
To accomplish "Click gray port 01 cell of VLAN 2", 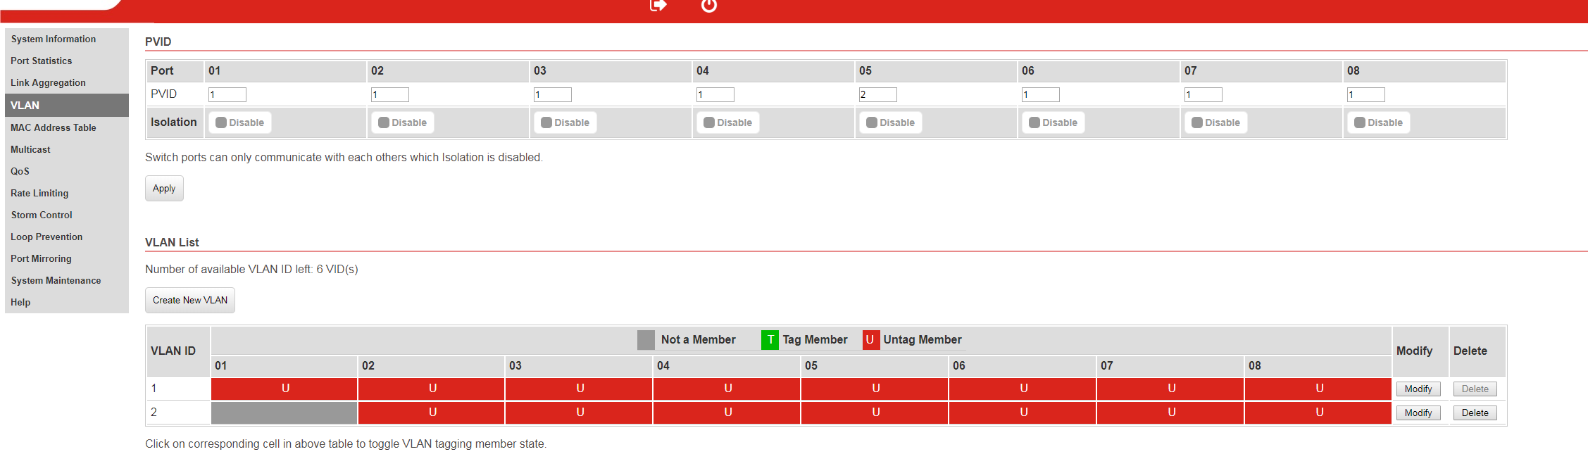I will tap(284, 413).
